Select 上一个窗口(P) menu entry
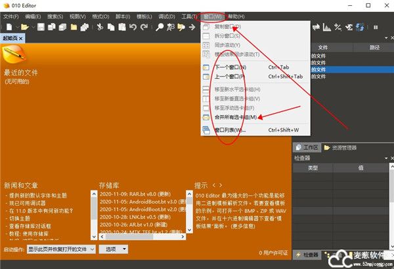This screenshot has height=269, width=394. 255,77
